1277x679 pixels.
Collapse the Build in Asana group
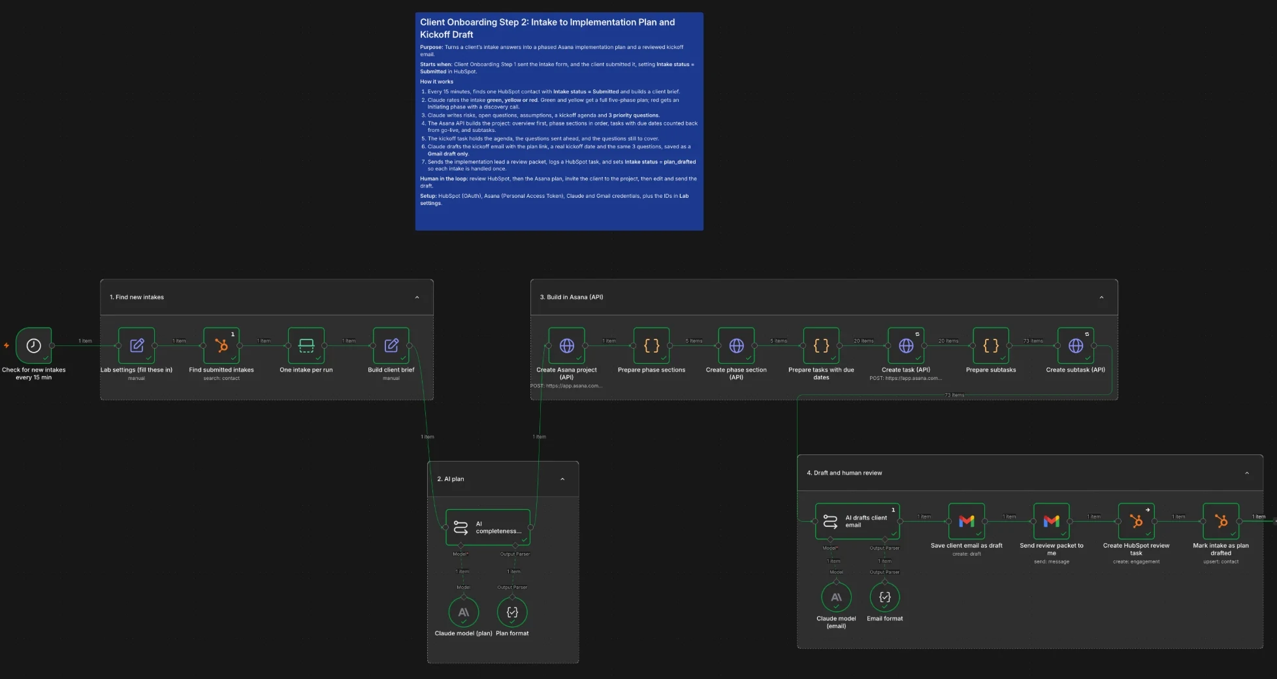[x=1101, y=298]
